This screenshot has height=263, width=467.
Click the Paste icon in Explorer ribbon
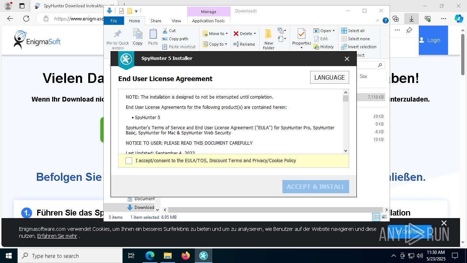click(x=153, y=34)
